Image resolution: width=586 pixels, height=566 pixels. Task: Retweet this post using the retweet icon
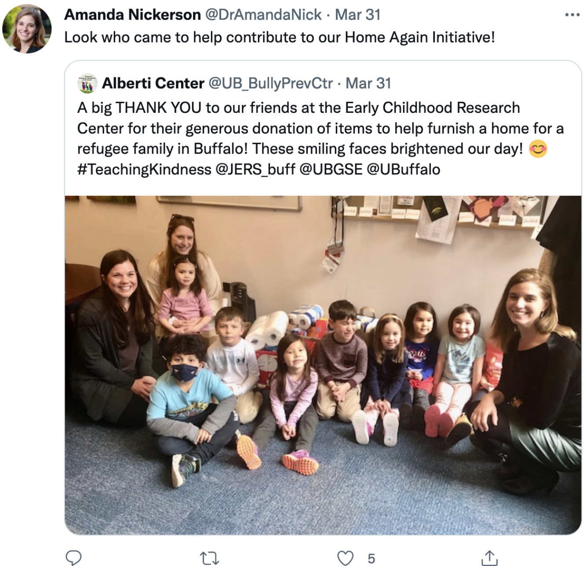click(209, 559)
